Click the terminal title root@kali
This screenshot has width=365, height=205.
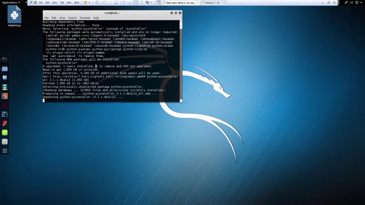pyautogui.click(x=112, y=13)
